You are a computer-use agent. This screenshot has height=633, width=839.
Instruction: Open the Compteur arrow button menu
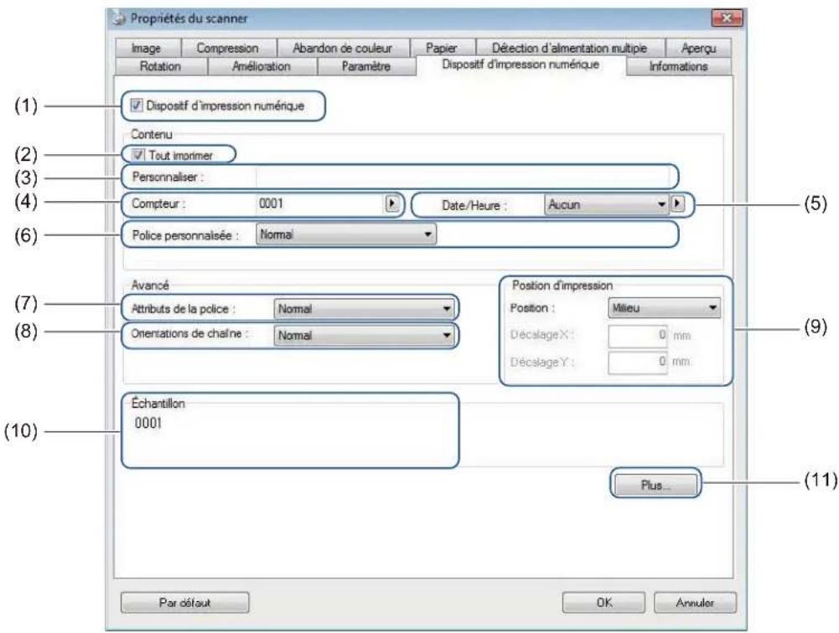[x=392, y=203]
